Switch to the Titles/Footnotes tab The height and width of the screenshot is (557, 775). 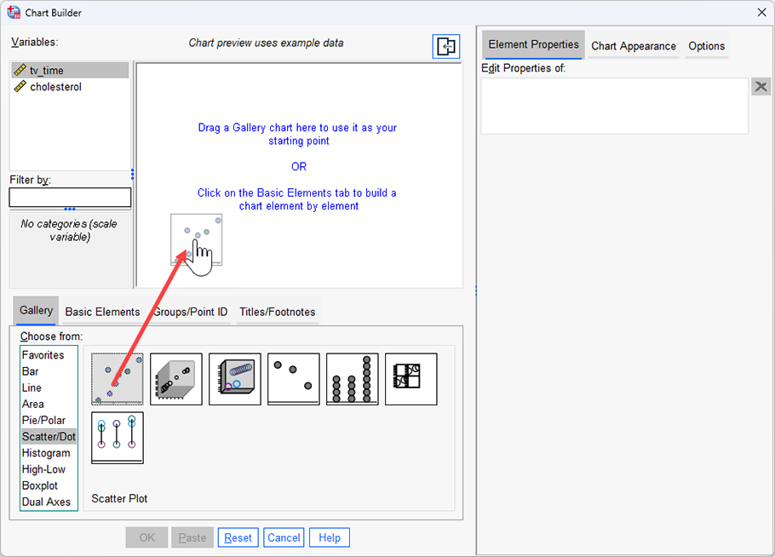[x=277, y=312]
